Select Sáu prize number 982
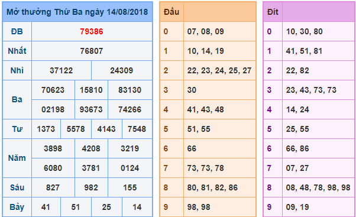The image size is (356, 217). (91, 187)
